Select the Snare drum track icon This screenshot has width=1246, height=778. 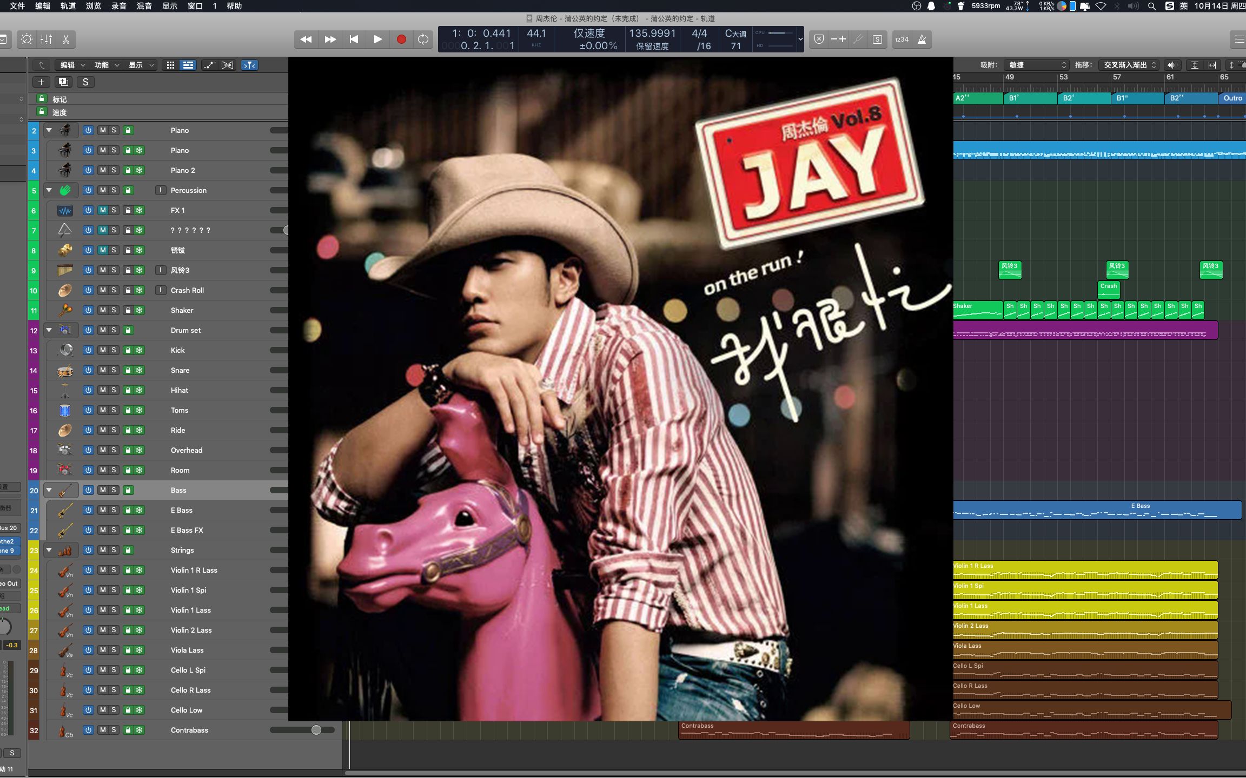65,370
